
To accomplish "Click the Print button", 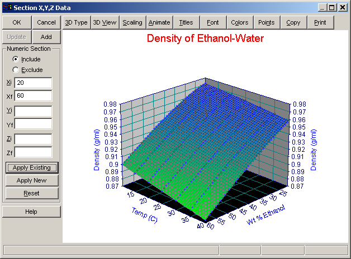I will pyautogui.click(x=320, y=22).
